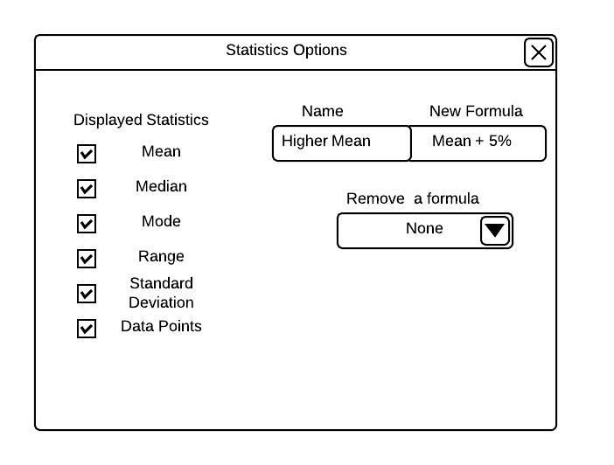Uncheck the Mean checkbox
614x465 pixels.
pos(87,154)
